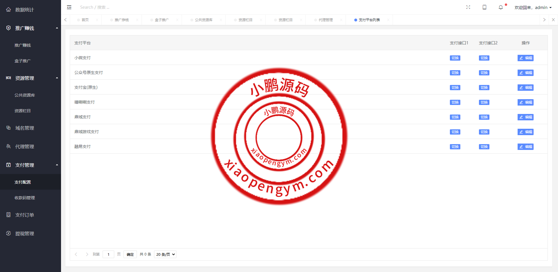Open the notification bell
This screenshot has width=558, height=272.
pos(500,7)
